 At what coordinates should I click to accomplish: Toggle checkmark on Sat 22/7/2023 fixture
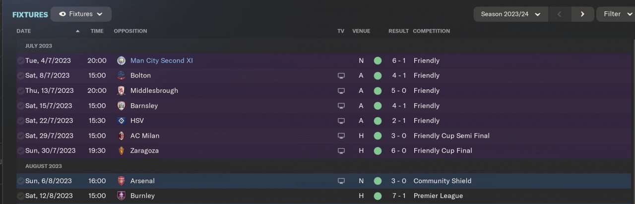coord(20,121)
